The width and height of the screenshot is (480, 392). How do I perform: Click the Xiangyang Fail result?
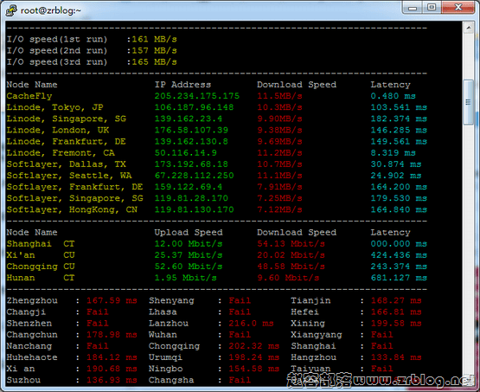[381, 334]
